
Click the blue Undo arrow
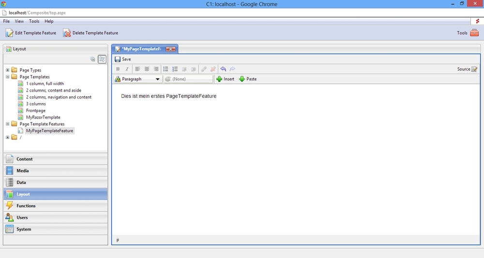(223, 69)
